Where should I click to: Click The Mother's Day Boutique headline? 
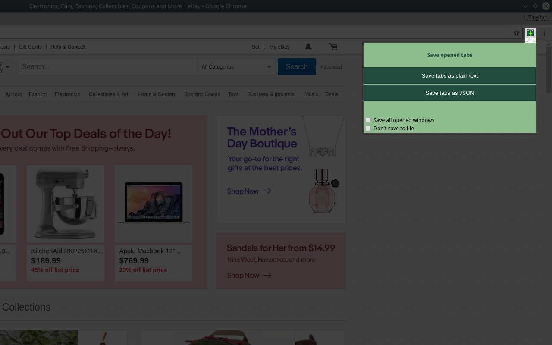[x=262, y=138]
